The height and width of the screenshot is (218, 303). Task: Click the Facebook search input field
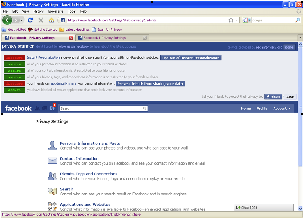coord(101,108)
